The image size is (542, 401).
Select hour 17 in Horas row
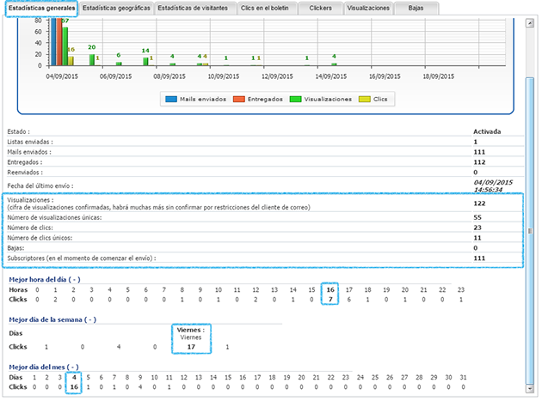click(x=349, y=290)
